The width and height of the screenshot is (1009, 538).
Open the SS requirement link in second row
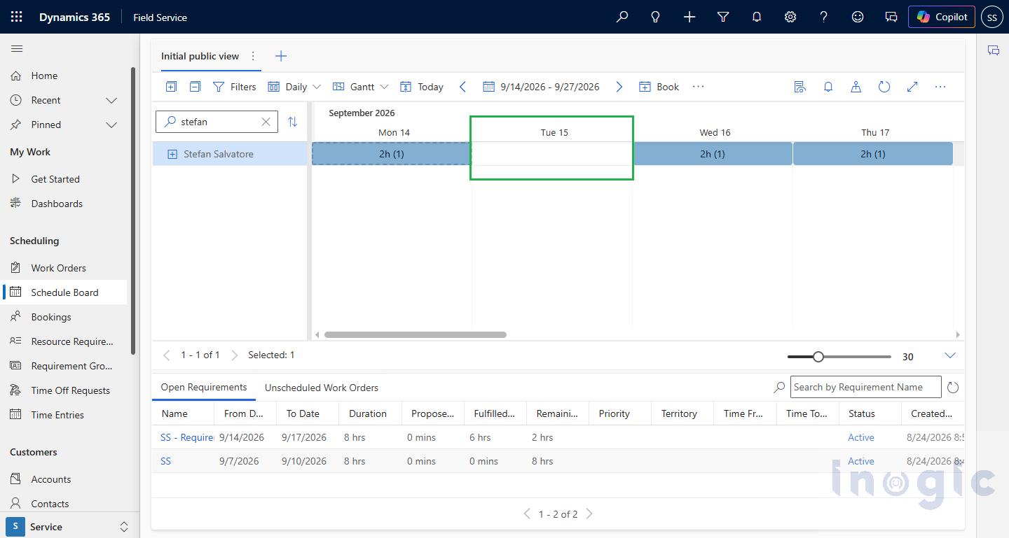[166, 461]
